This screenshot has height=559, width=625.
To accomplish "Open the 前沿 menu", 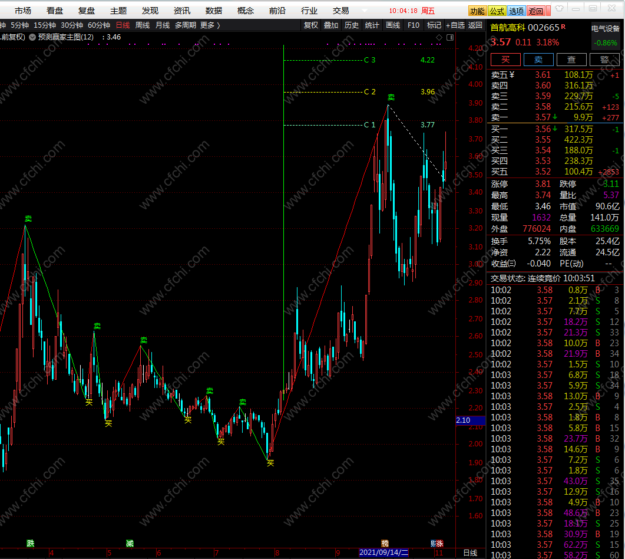I will pos(277,11).
